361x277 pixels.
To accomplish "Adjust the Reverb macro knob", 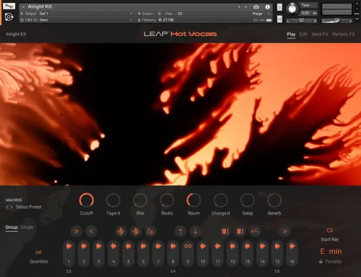I will [274, 200].
